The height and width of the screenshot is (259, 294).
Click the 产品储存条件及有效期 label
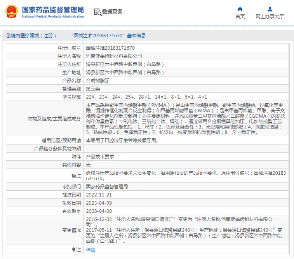point(57,149)
